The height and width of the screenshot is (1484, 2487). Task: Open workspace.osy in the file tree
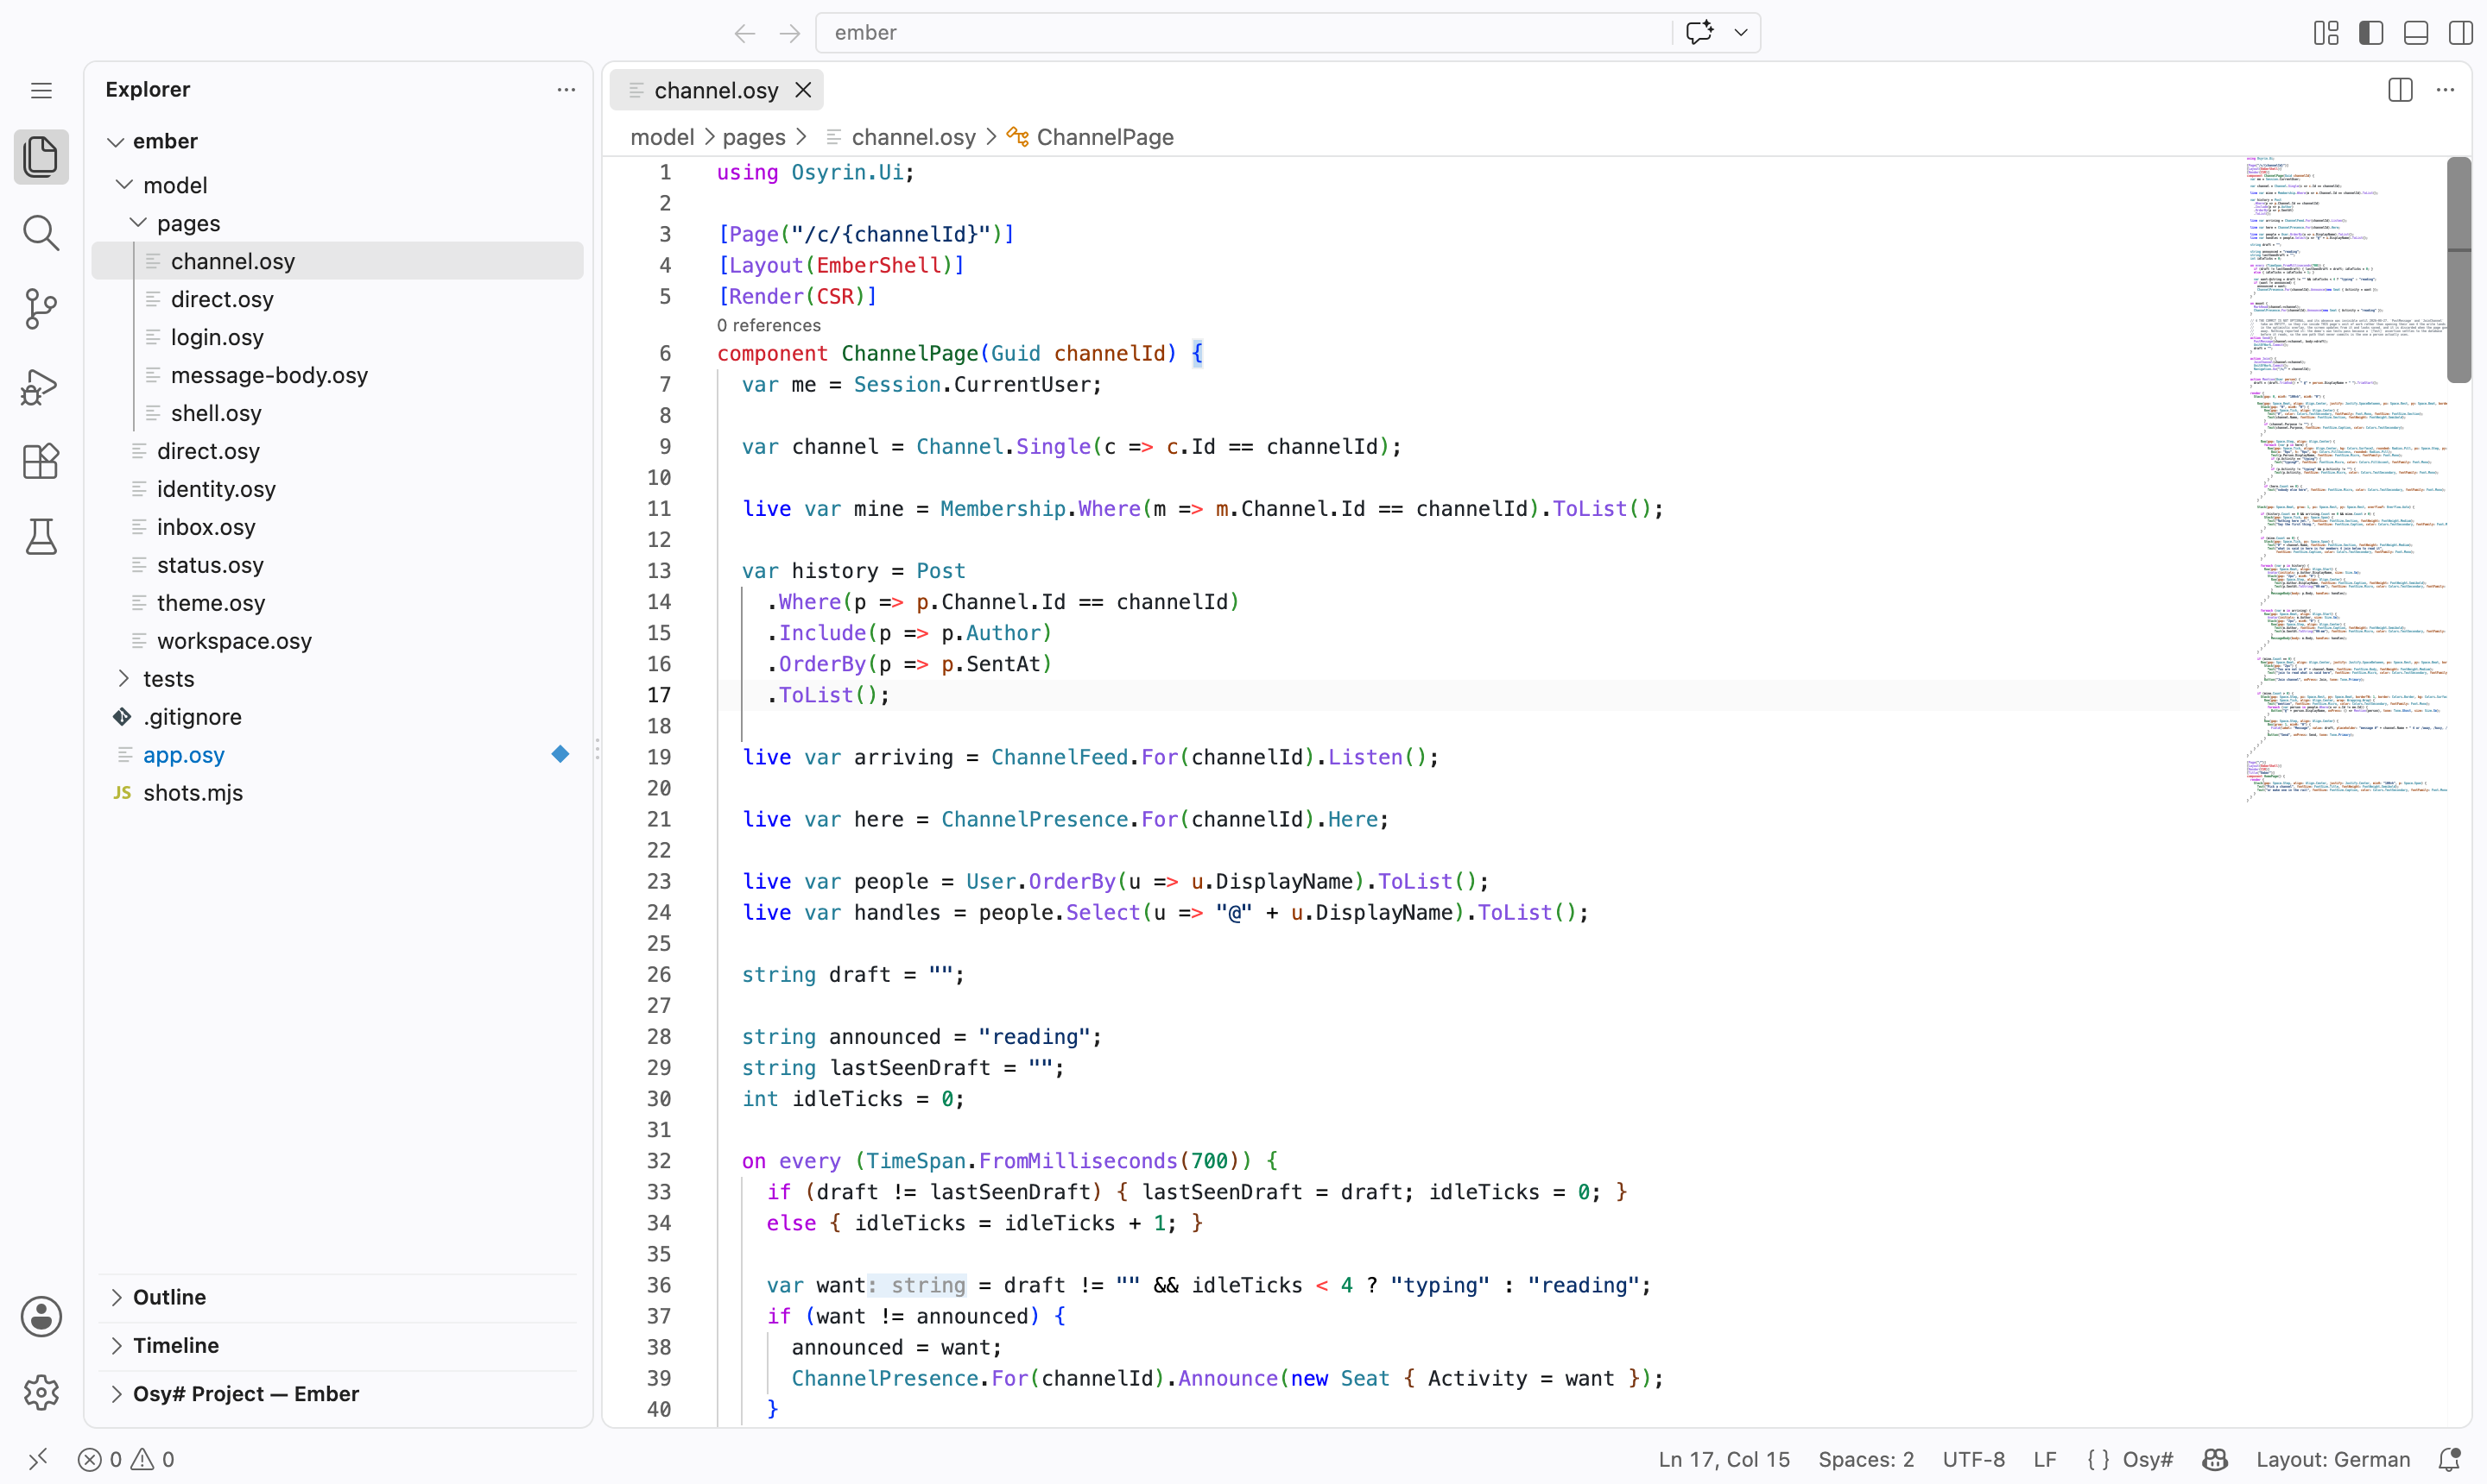(338, 641)
